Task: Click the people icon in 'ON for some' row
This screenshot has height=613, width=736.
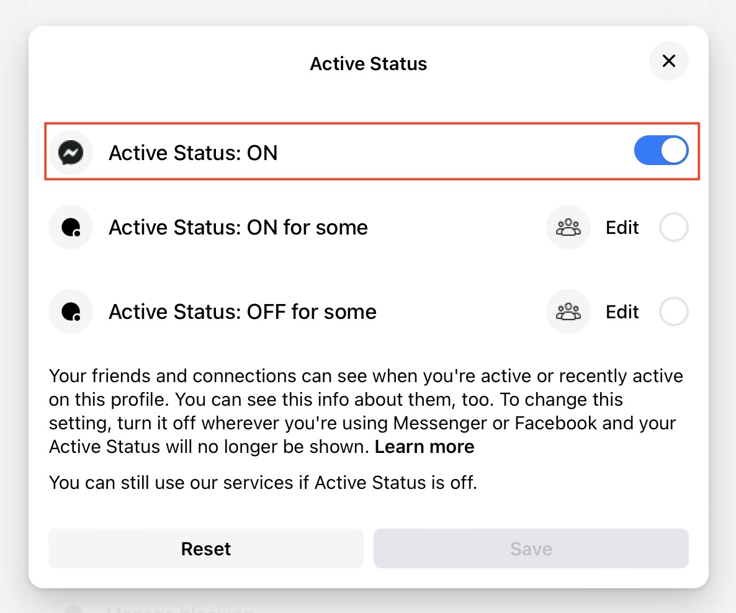Action: 568,228
